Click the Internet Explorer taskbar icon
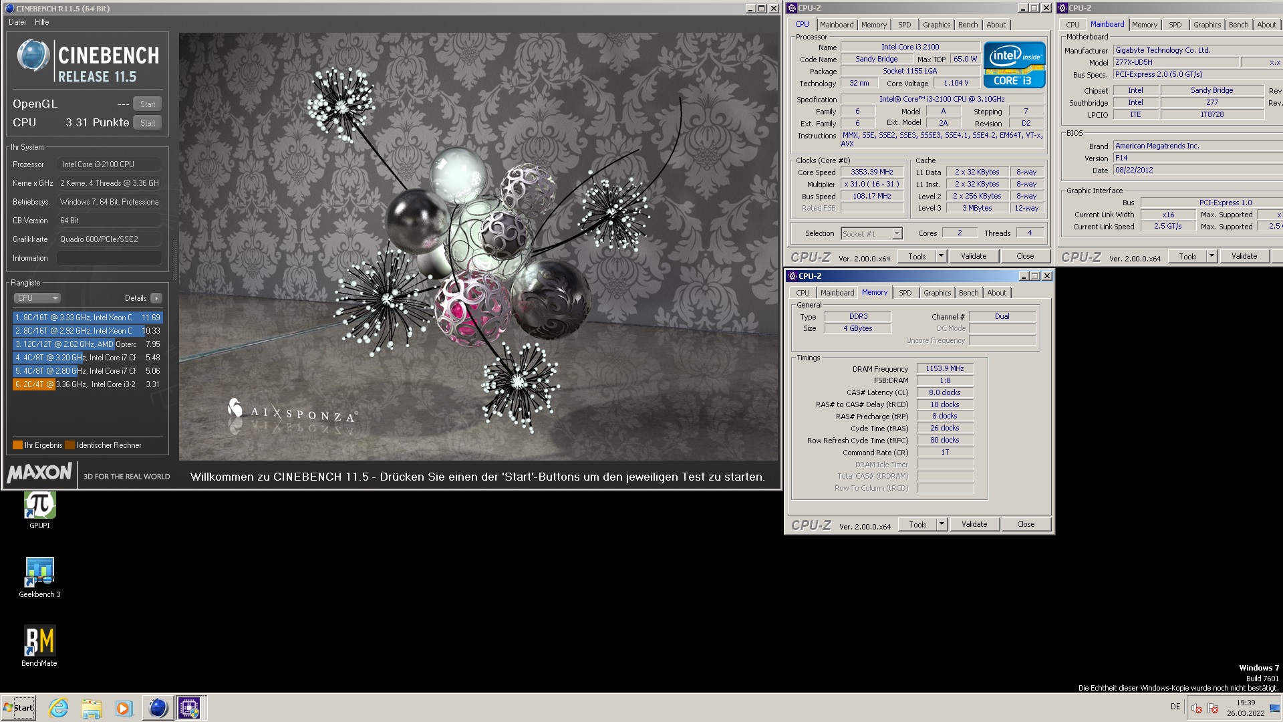Viewport: 1283px width, 722px height. (x=59, y=707)
